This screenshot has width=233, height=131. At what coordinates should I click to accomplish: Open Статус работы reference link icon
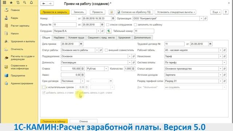tap(101, 50)
